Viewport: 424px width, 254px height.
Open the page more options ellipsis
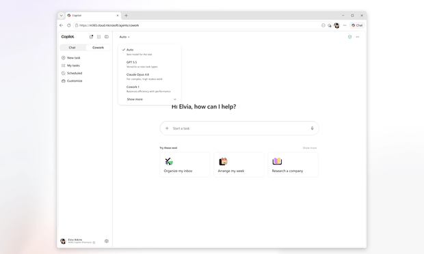pos(358,37)
